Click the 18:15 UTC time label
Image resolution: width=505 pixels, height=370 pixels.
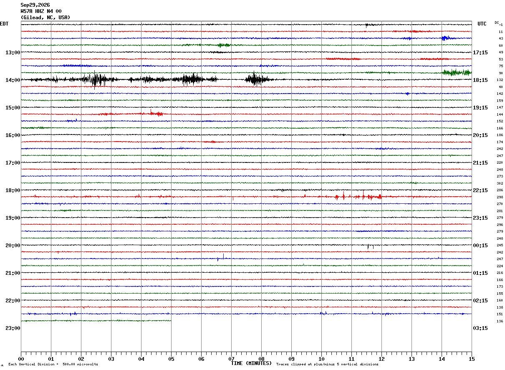pyautogui.click(x=480, y=80)
